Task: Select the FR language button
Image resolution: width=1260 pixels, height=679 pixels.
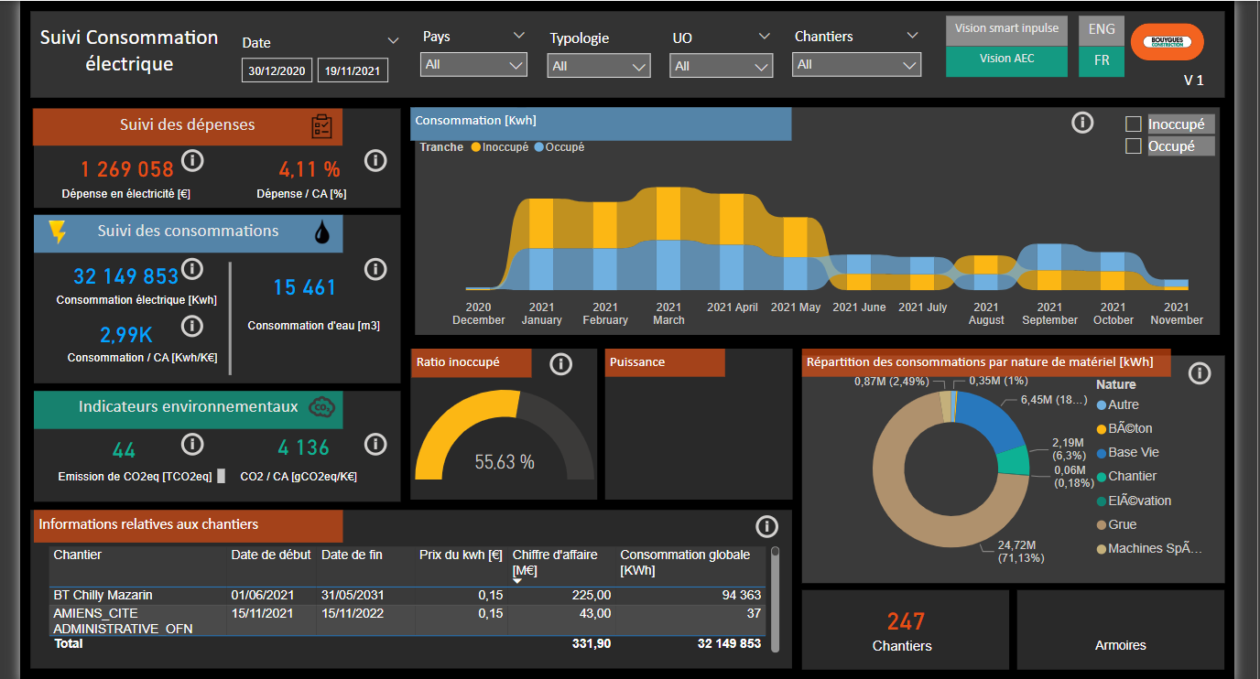Action: 1101,60
